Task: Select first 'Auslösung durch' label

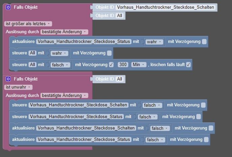Action: (22, 32)
